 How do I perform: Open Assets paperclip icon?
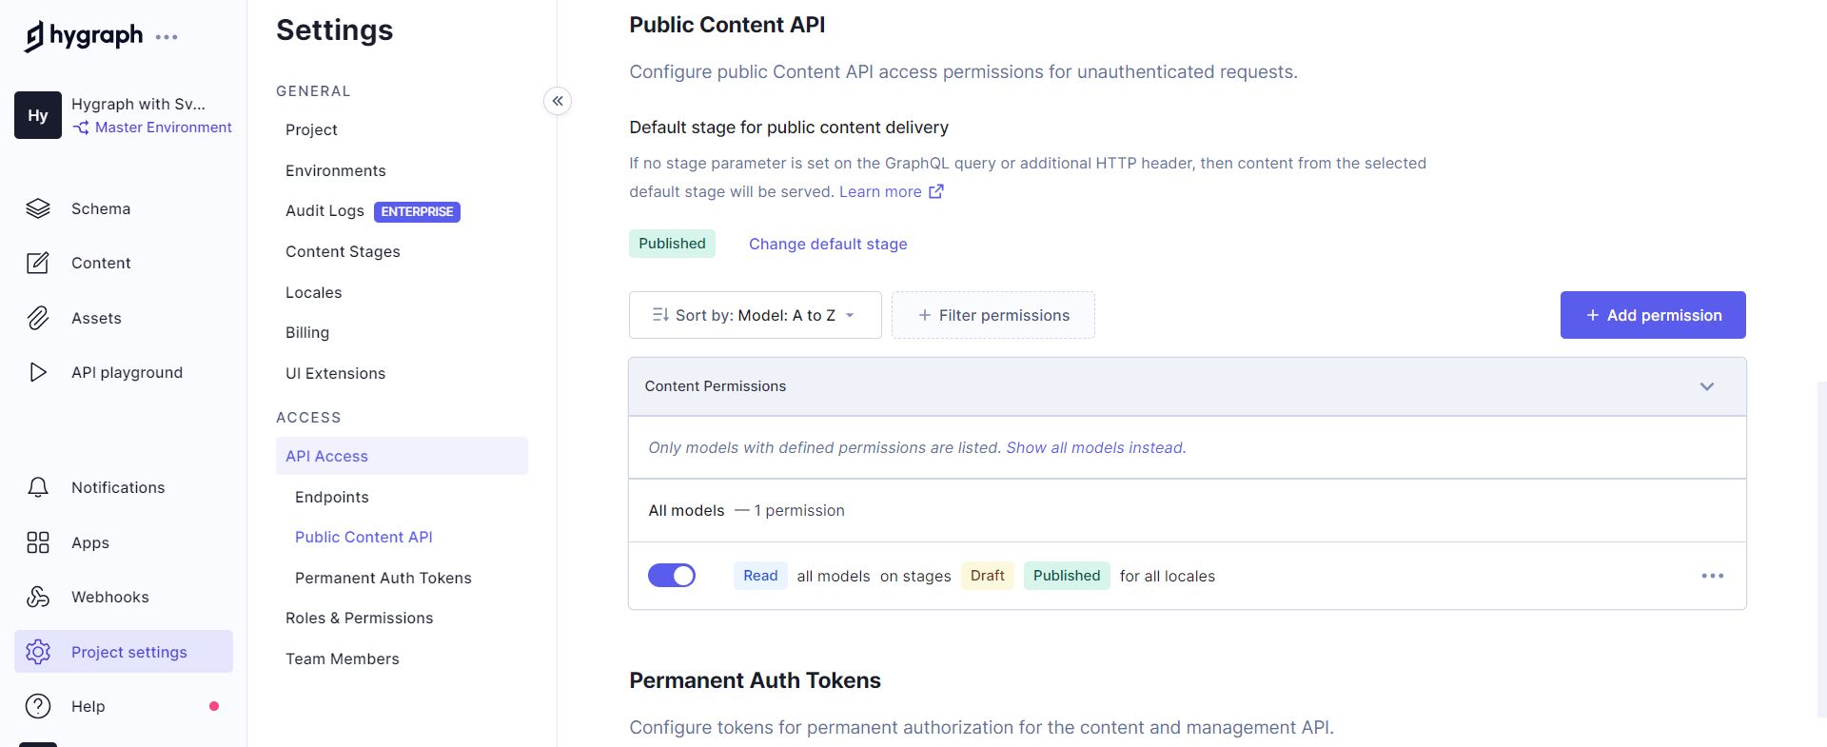38,318
